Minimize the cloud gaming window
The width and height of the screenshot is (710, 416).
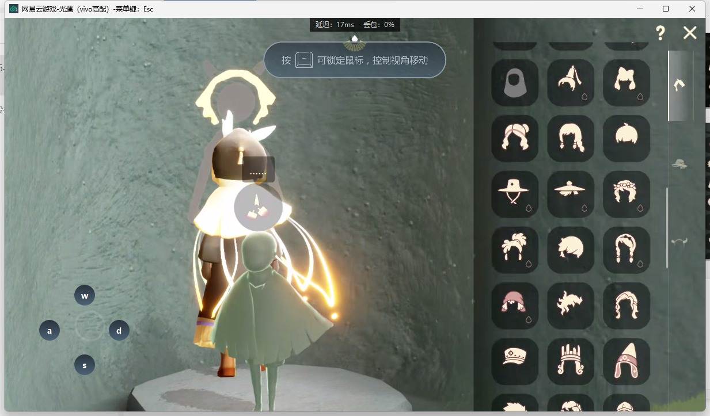pyautogui.click(x=640, y=9)
